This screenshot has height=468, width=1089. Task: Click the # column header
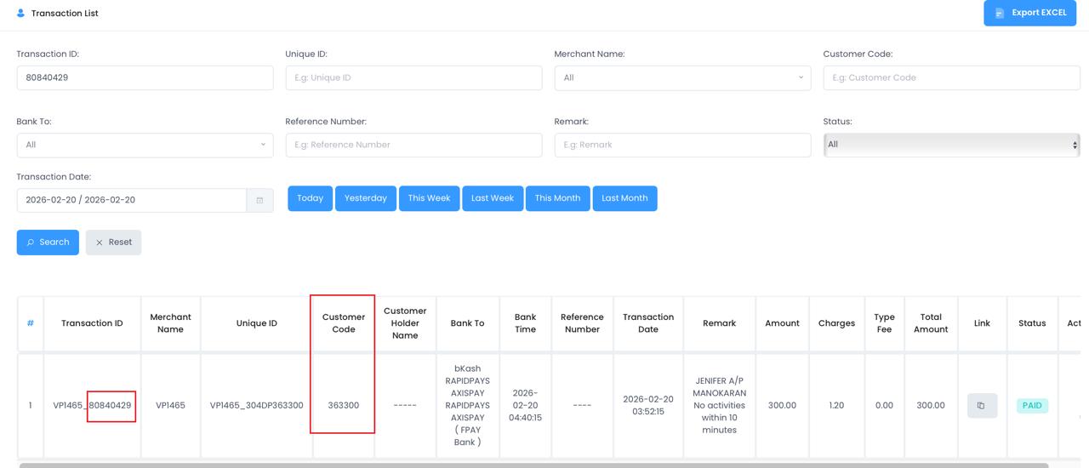[30, 323]
